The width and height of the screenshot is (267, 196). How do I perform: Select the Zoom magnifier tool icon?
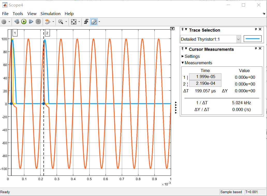pyautogui.click(x=61, y=22)
